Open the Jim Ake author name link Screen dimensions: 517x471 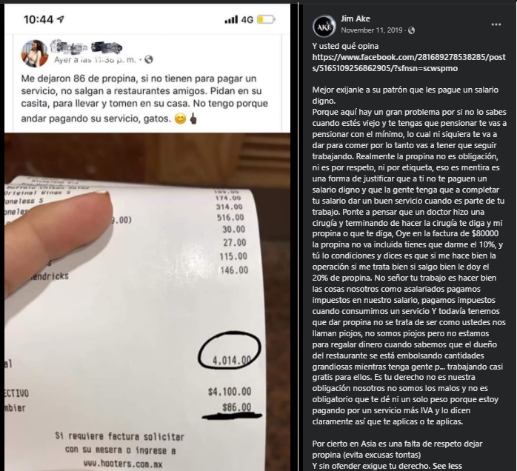[x=355, y=19]
